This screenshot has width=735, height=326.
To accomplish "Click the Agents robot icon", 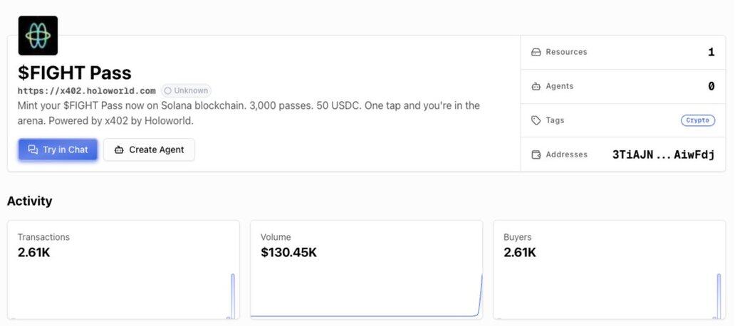I will pyautogui.click(x=536, y=86).
